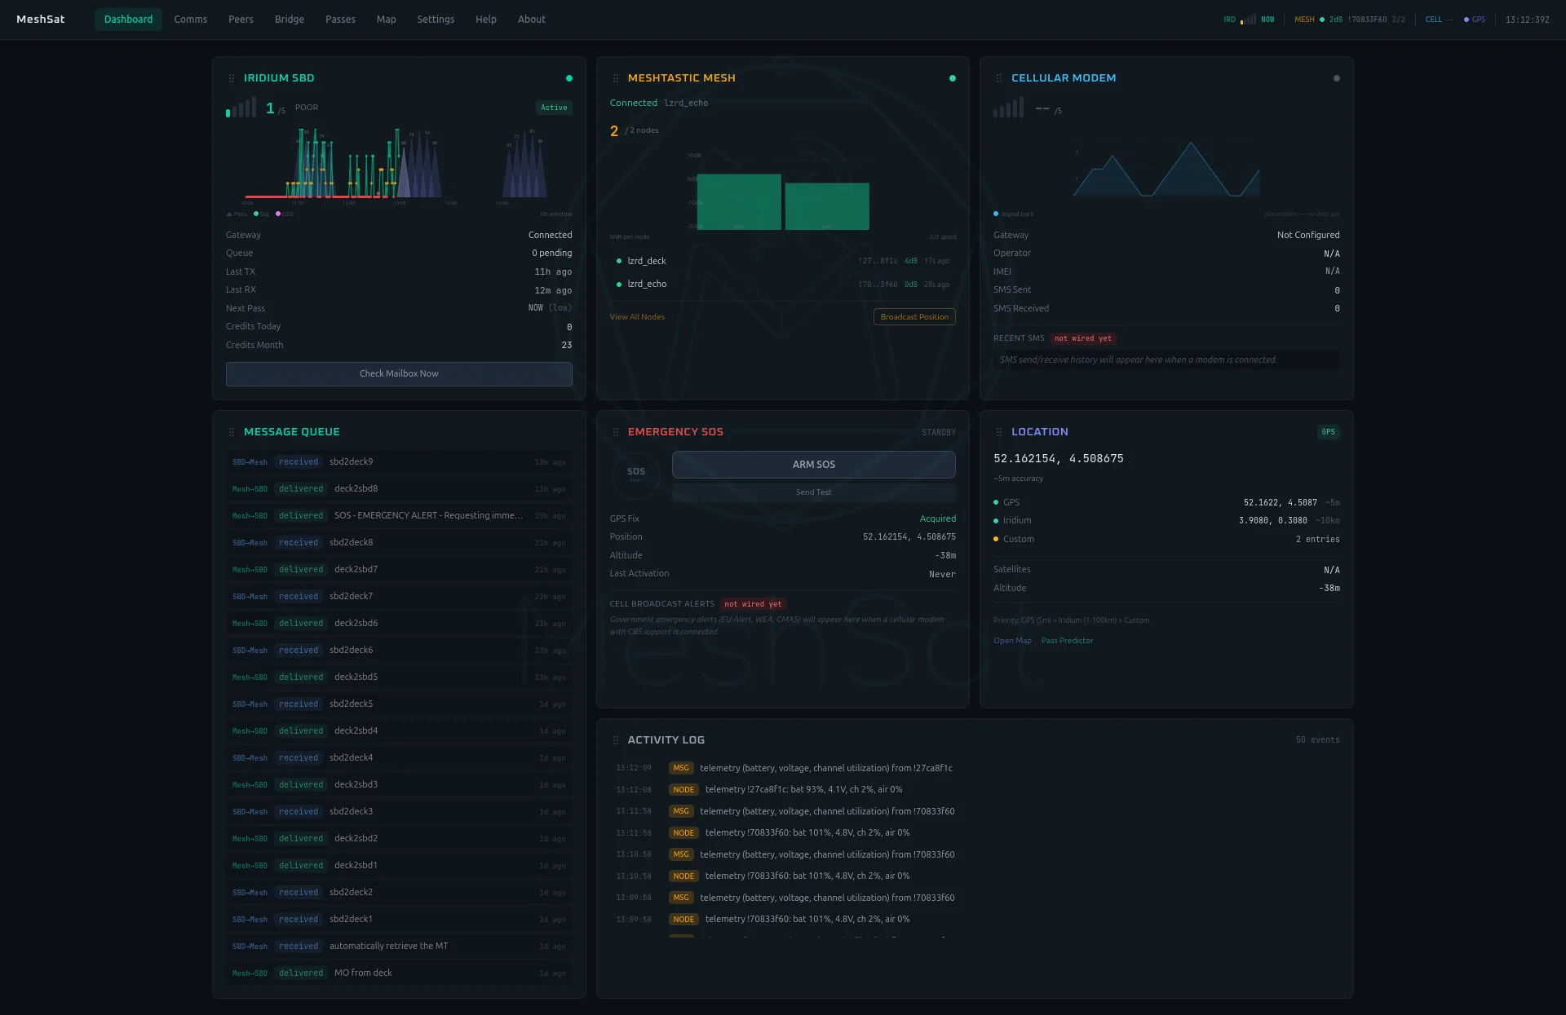Switch to the Comms navigation tab
Screen dimensions: 1566x1015
(190, 19)
